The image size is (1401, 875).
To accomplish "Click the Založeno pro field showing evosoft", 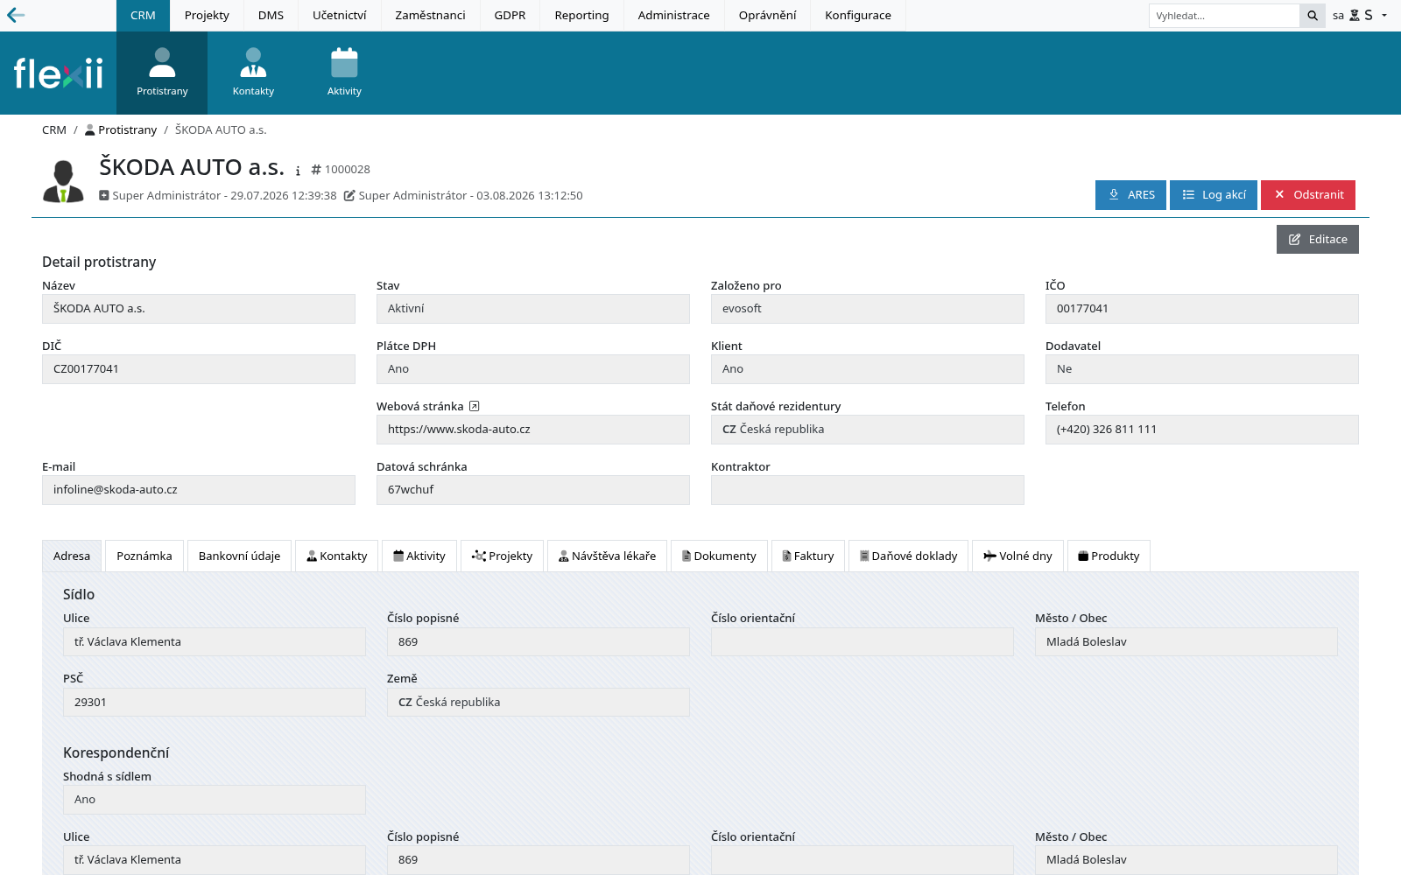I will (868, 309).
